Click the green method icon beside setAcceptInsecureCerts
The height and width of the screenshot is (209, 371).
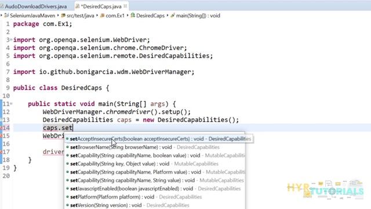coord(67,139)
